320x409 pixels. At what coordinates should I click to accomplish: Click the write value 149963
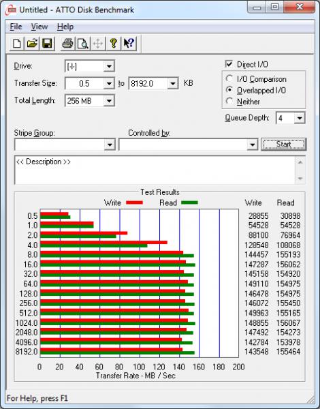[257, 313]
